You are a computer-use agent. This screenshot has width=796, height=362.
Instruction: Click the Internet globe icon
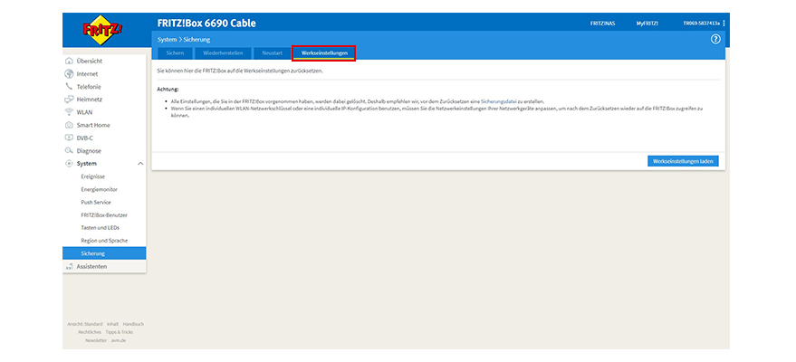pos(70,73)
